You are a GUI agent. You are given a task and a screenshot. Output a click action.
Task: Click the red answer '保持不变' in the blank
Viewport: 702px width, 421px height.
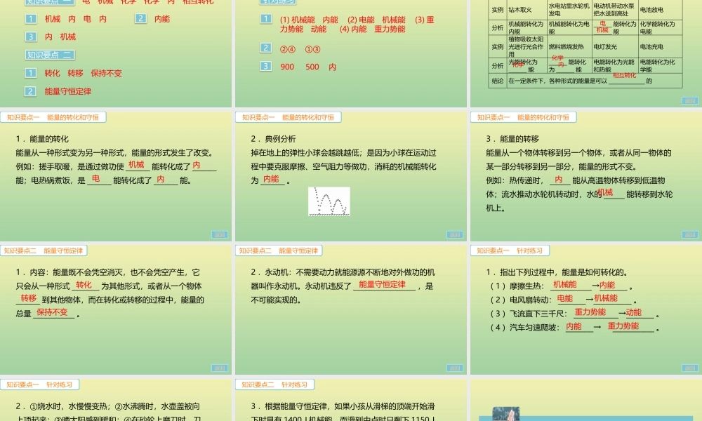(53, 312)
